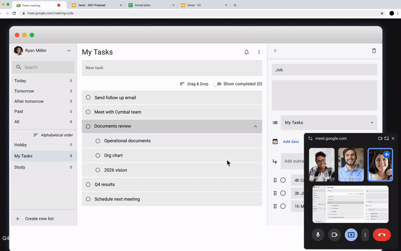Open Ryan Miller account dropdown
This screenshot has height=251, width=401.
69,51
